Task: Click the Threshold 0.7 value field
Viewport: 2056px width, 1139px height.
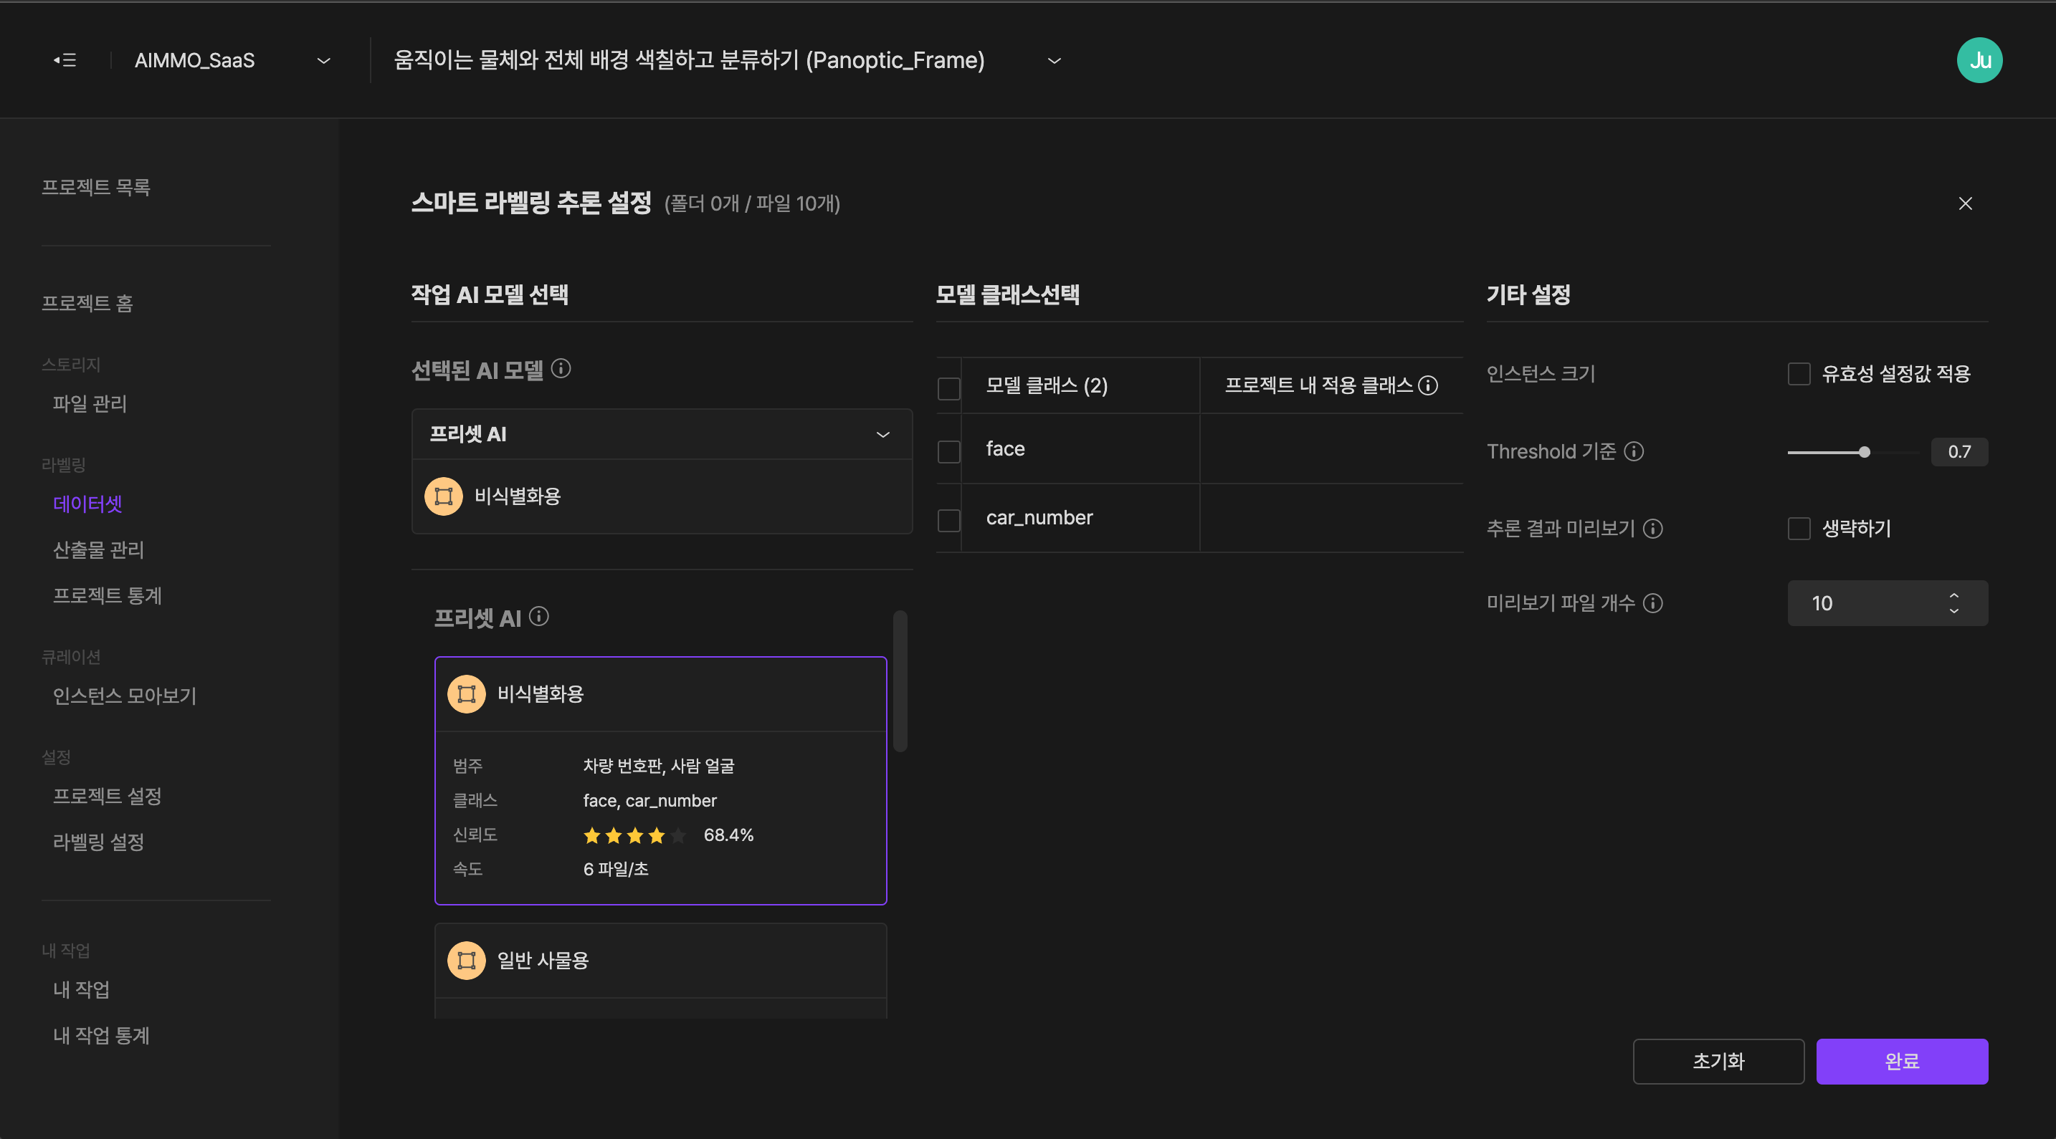Action: click(x=1959, y=451)
